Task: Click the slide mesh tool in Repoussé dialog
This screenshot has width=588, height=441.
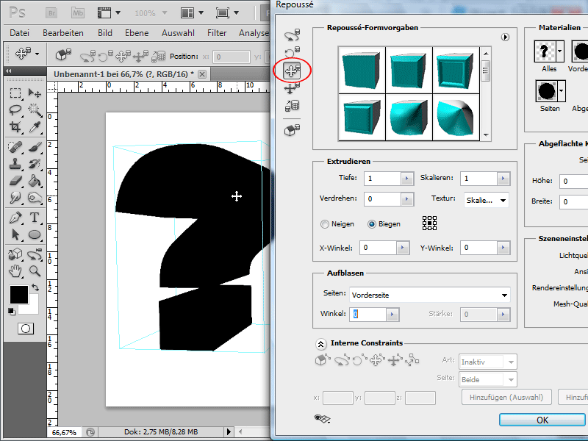Action: tap(292, 88)
